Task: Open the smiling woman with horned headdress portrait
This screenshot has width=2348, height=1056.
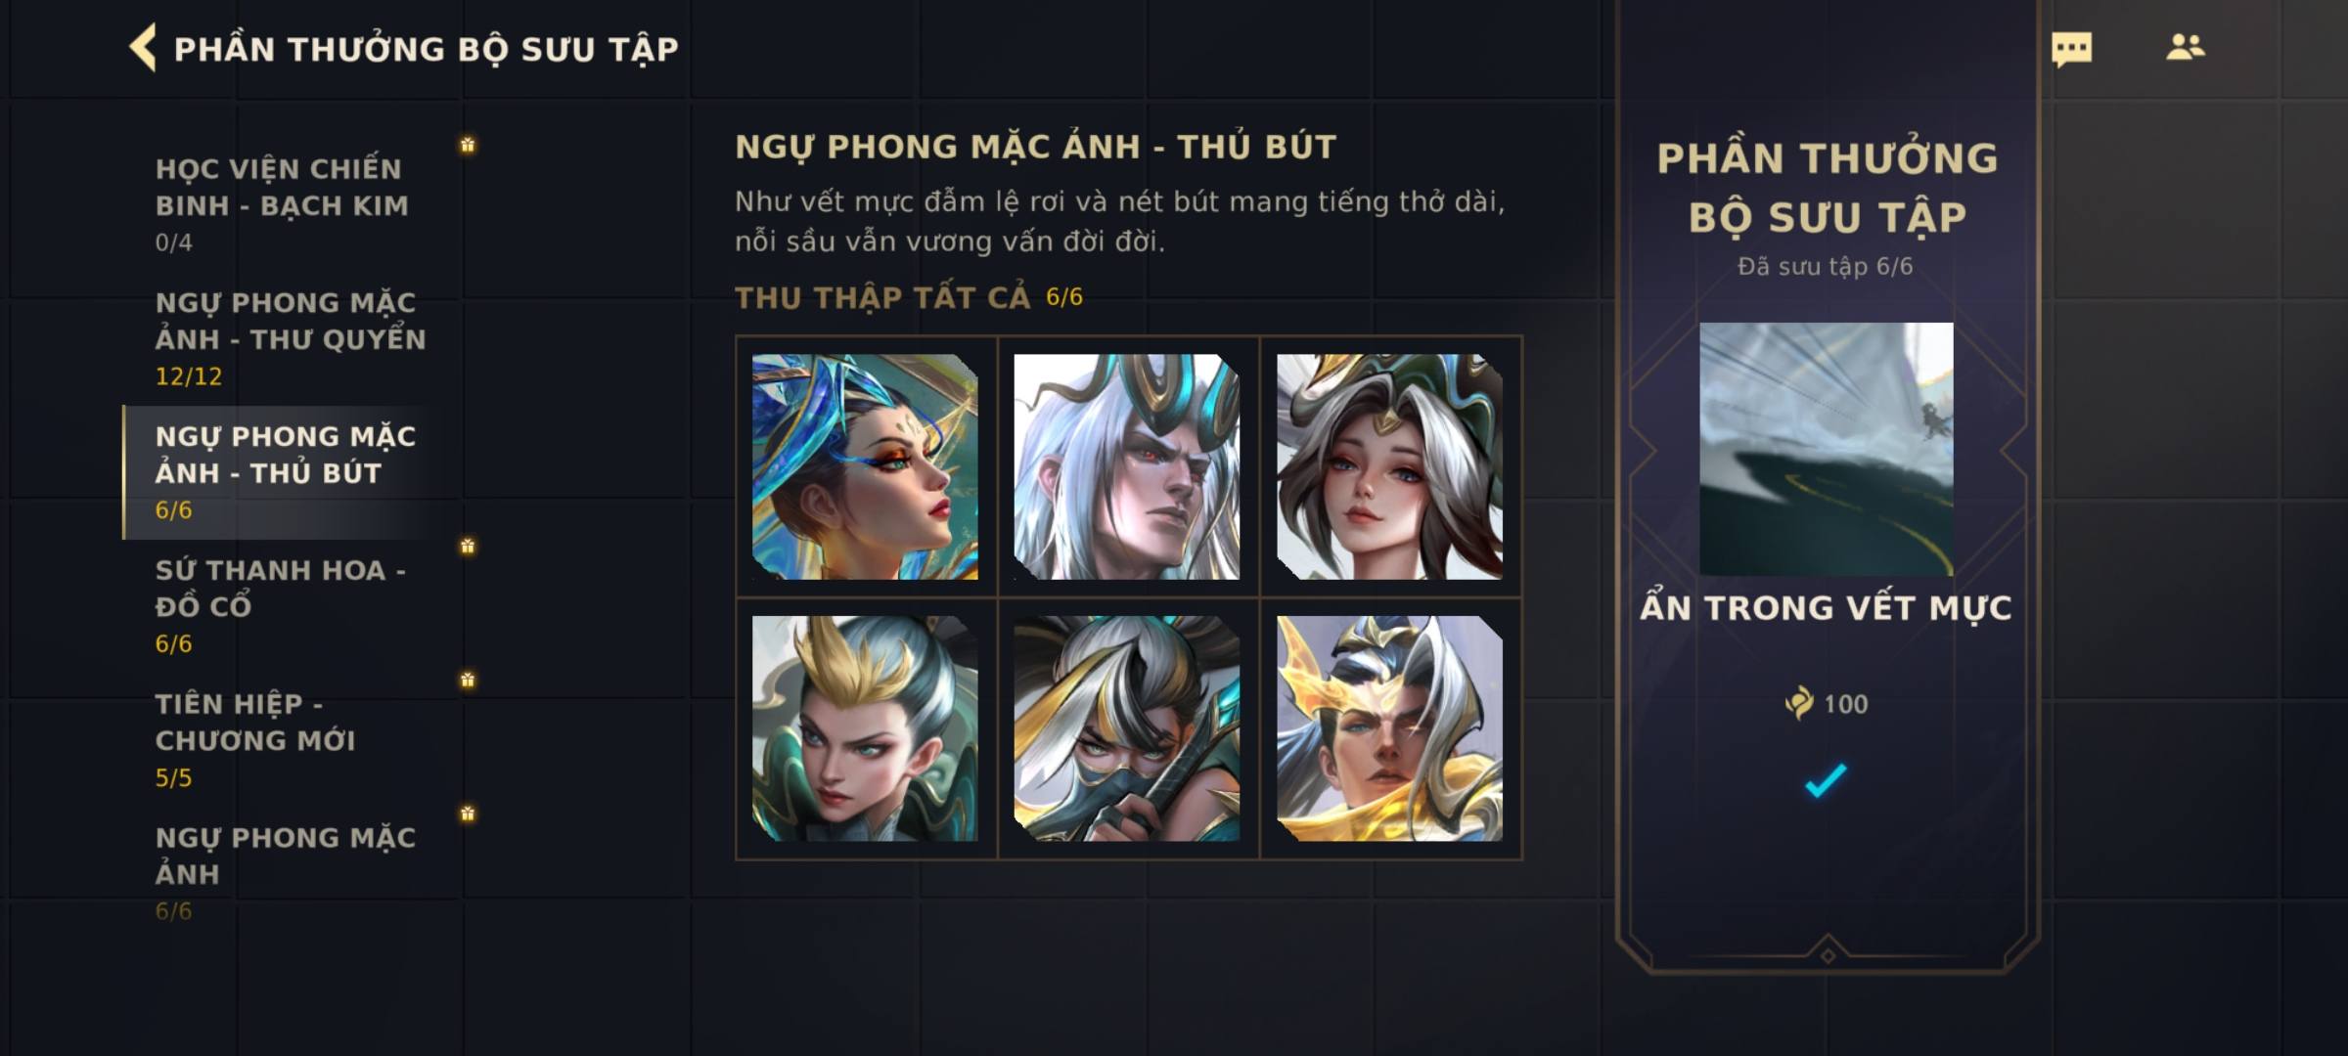Action: 1389,466
